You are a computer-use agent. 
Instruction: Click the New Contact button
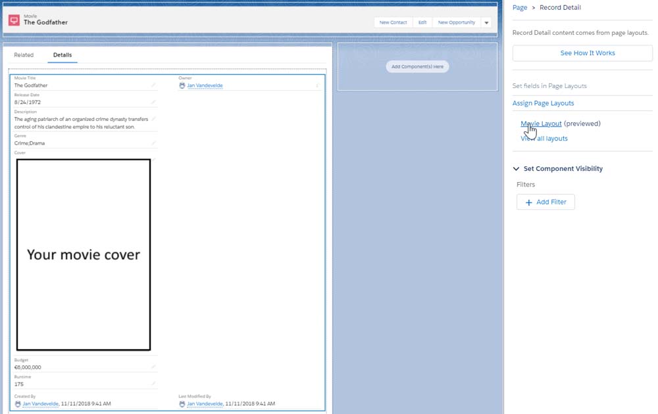click(393, 22)
